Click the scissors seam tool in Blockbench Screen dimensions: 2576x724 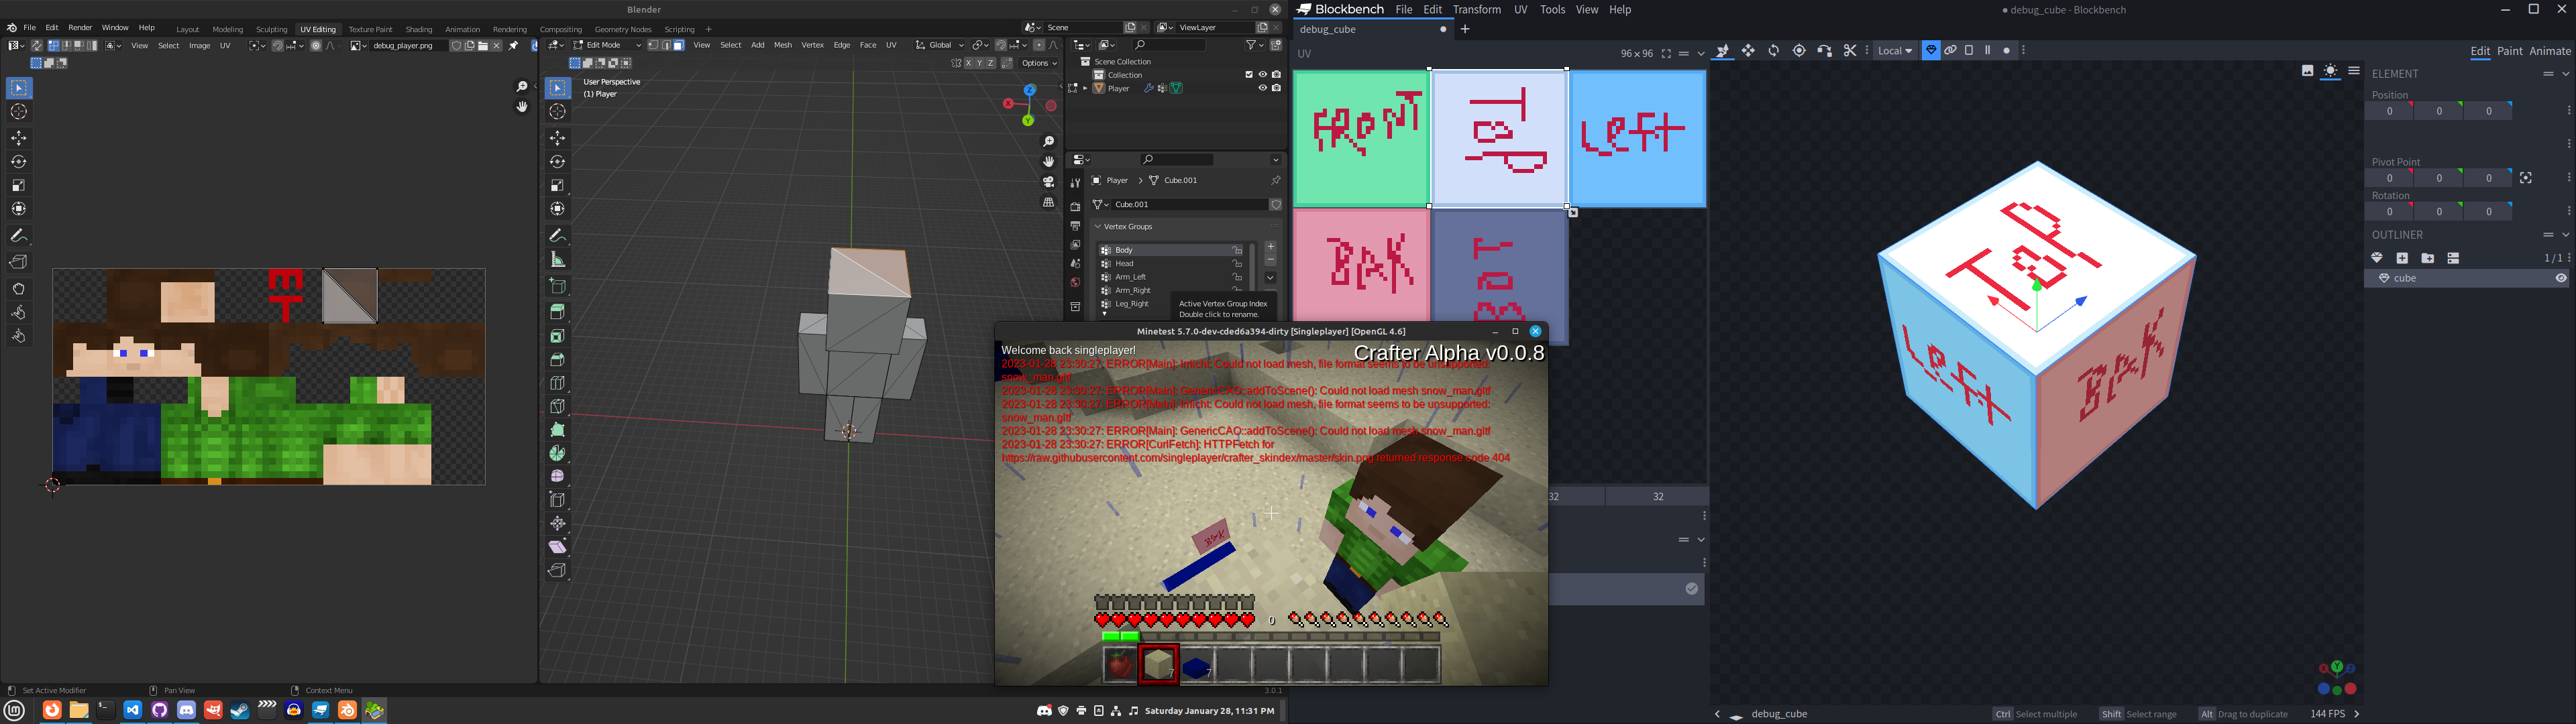tap(1850, 51)
